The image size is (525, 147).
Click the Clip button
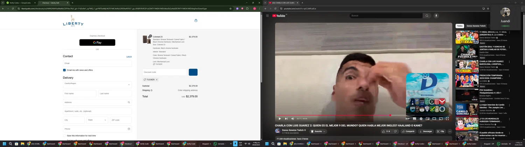tap(440, 131)
